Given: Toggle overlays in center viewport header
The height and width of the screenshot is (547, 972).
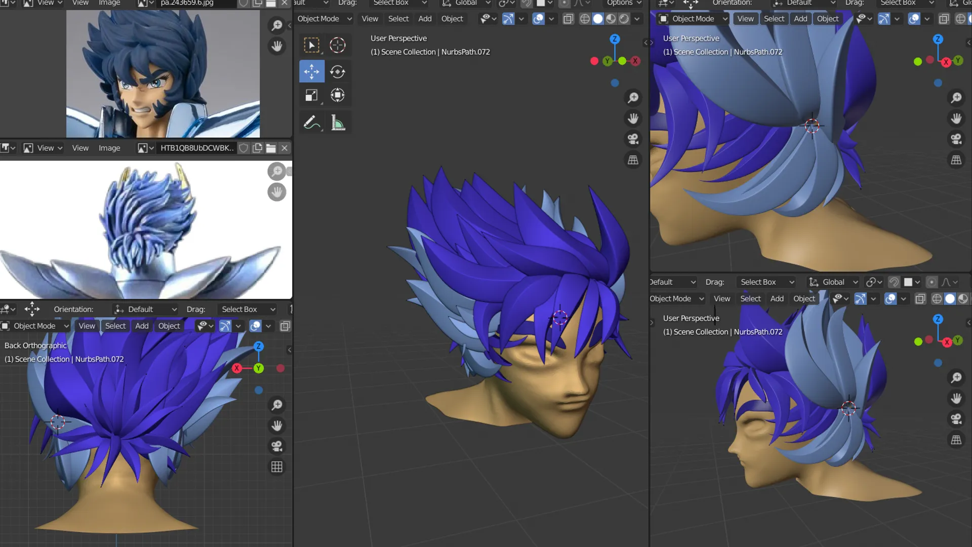Looking at the screenshot, I should tap(538, 19).
